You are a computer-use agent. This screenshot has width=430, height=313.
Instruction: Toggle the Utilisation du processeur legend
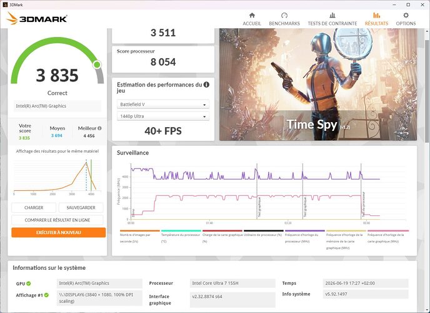coord(264,233)
